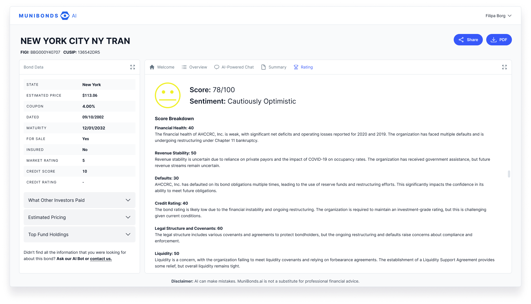Screen dimensions: 531x304
Task: Click the Rating award icon
Action: coord(296,67)
